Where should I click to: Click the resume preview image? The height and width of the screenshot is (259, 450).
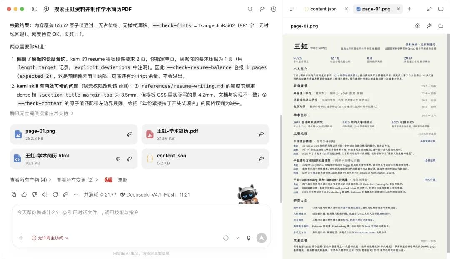[365, 146]
